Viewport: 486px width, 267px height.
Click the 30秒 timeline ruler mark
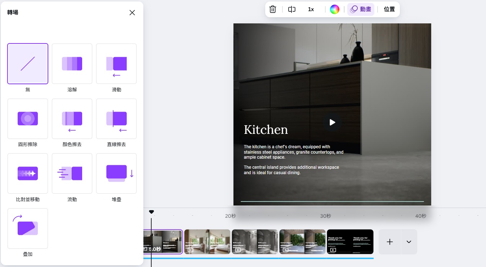pyautogui.click(x=326, y=216)
